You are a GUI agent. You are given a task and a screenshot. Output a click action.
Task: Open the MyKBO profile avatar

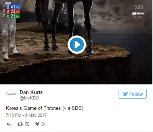click(x=11, y=94)
